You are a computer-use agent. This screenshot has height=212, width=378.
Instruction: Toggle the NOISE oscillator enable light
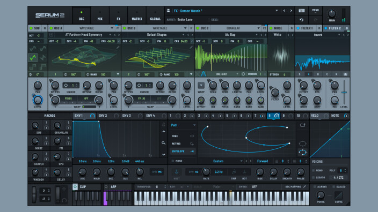coord(271,28)
